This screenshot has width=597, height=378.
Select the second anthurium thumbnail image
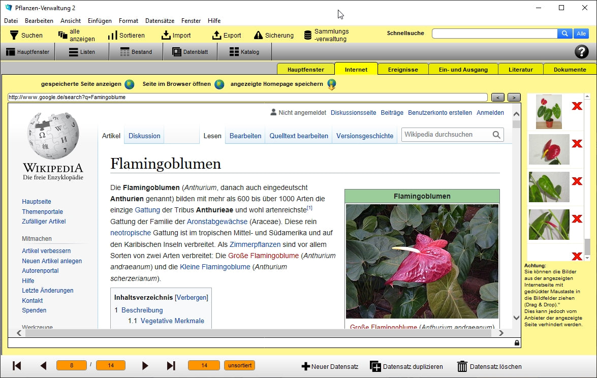click(x=549, y=149)
